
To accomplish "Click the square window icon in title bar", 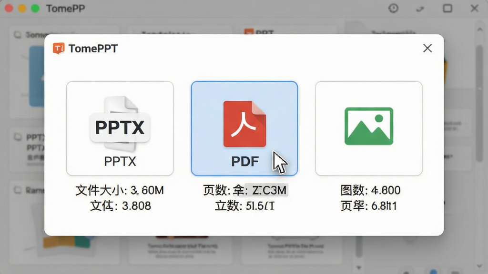I will click(447, 8).
